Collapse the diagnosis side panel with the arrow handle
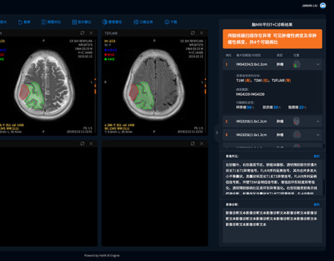334x261 pixels. coord(217,133)
